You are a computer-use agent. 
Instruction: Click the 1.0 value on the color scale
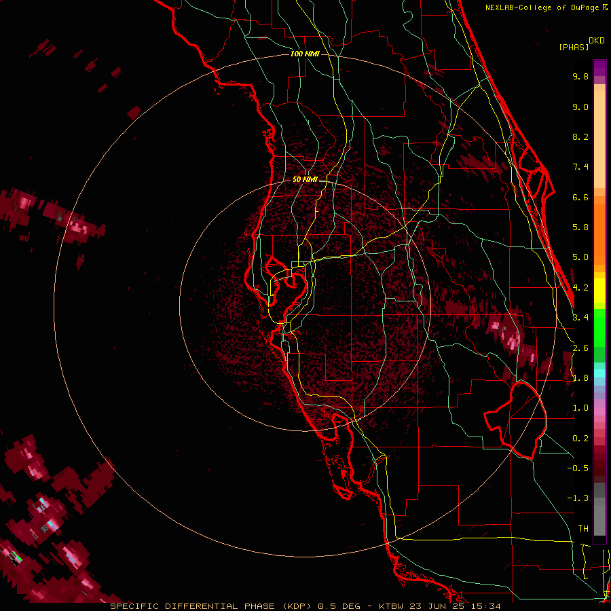tap(580, 408)
